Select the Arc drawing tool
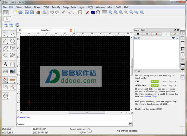 coord(5,41)
